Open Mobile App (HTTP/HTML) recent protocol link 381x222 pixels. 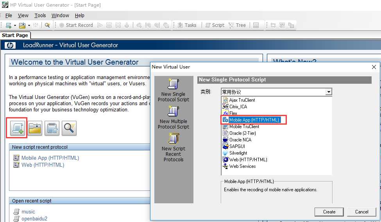pos(50,158)
